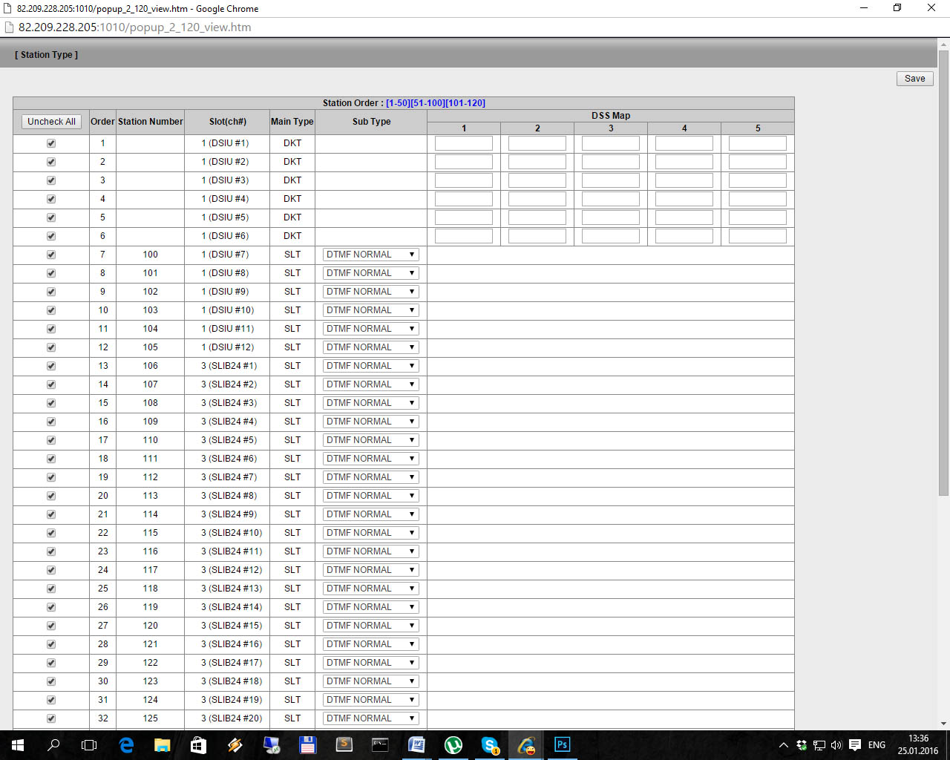Screen dimensions: 950x760
Task: Click the Save button
Action: click(x=914, y=79)
